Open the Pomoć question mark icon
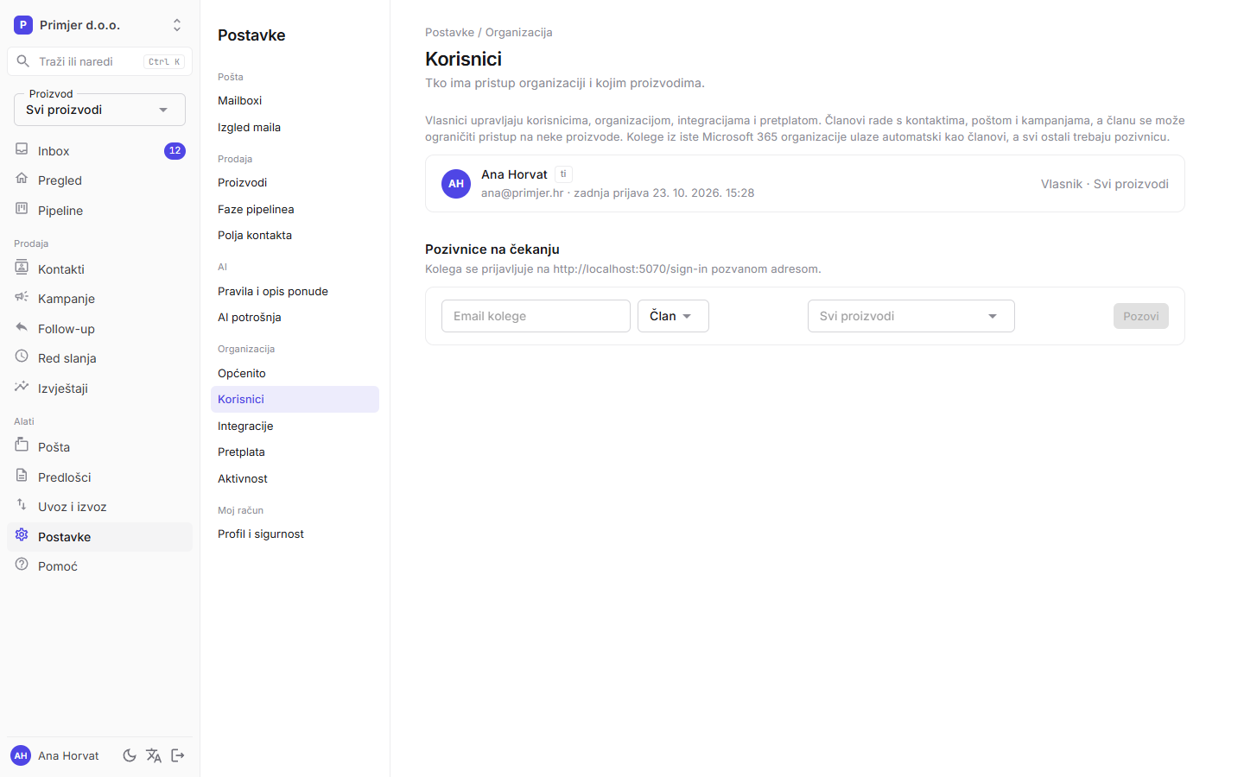The width and height of the screenshot is (1244, 777). pyautogui.click(x=22, y=565)
